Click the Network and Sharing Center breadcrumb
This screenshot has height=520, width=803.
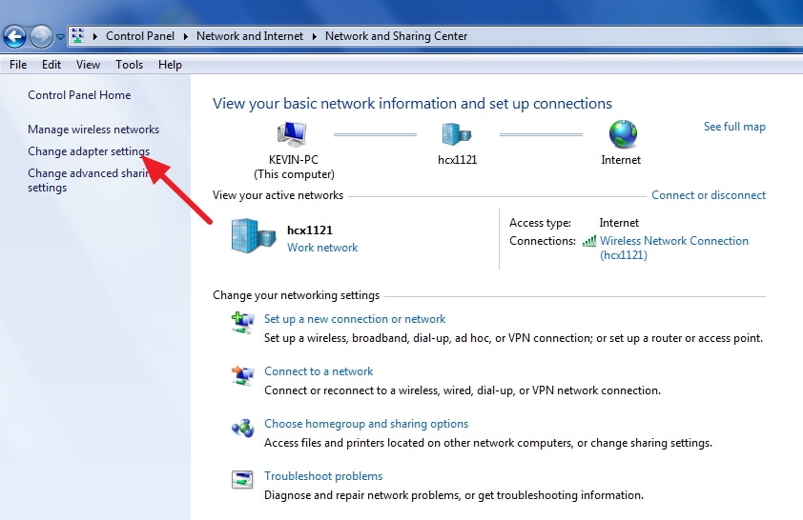tap(396, 36)
